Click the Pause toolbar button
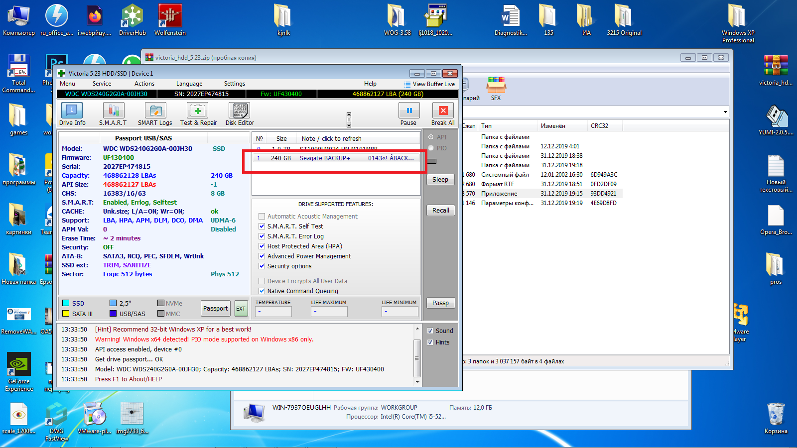 click(x=409, y=114)
